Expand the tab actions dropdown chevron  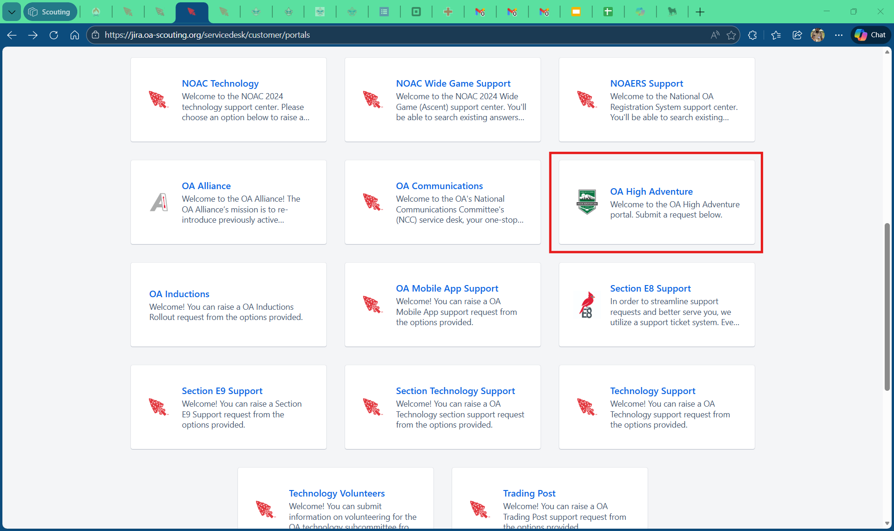(12, 12)
